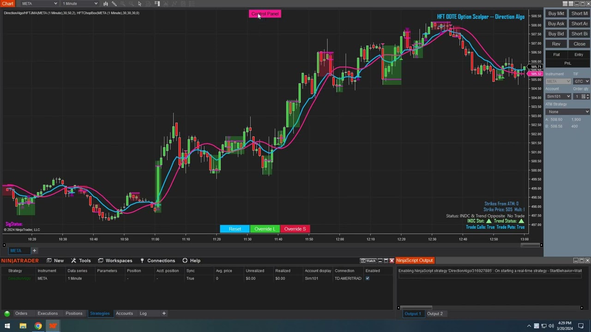Open the Log tab

(x=143, y=314)
